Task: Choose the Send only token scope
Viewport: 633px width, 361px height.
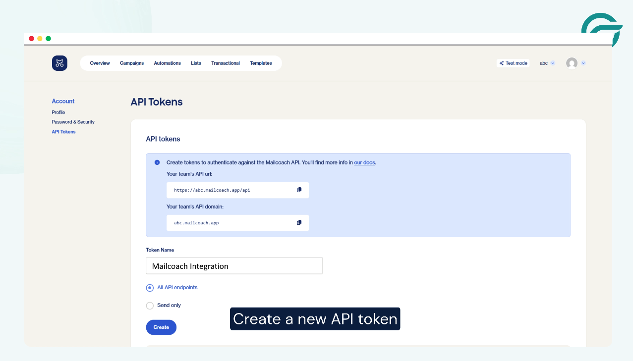Action: click(x=150, y=306)
